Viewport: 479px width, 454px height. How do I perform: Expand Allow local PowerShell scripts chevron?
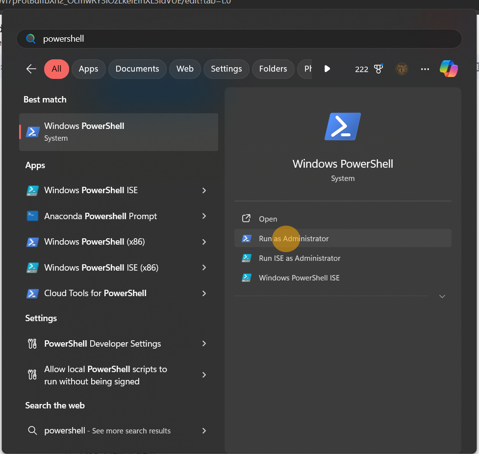click(x=204, y=375)
